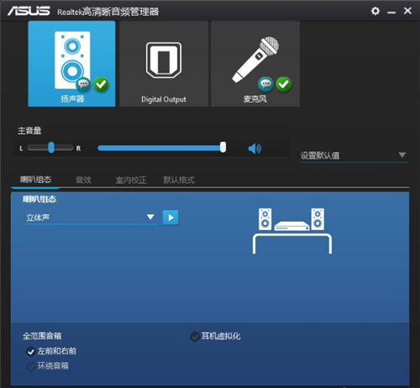
Task: Select the 扬声器 speaker device tile
Action: point(71,64)
